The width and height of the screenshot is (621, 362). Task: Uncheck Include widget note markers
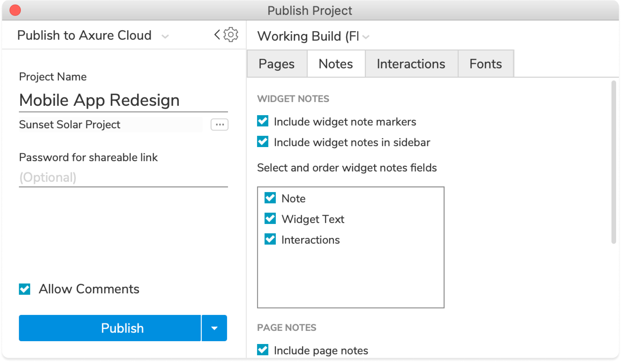click(x=263, y=121)
